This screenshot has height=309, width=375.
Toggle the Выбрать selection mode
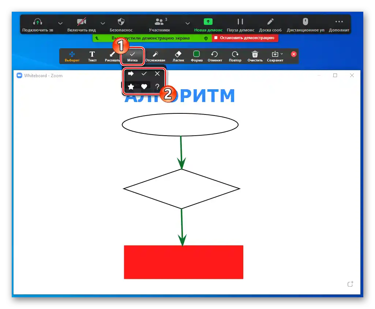[x=72, y=56]
